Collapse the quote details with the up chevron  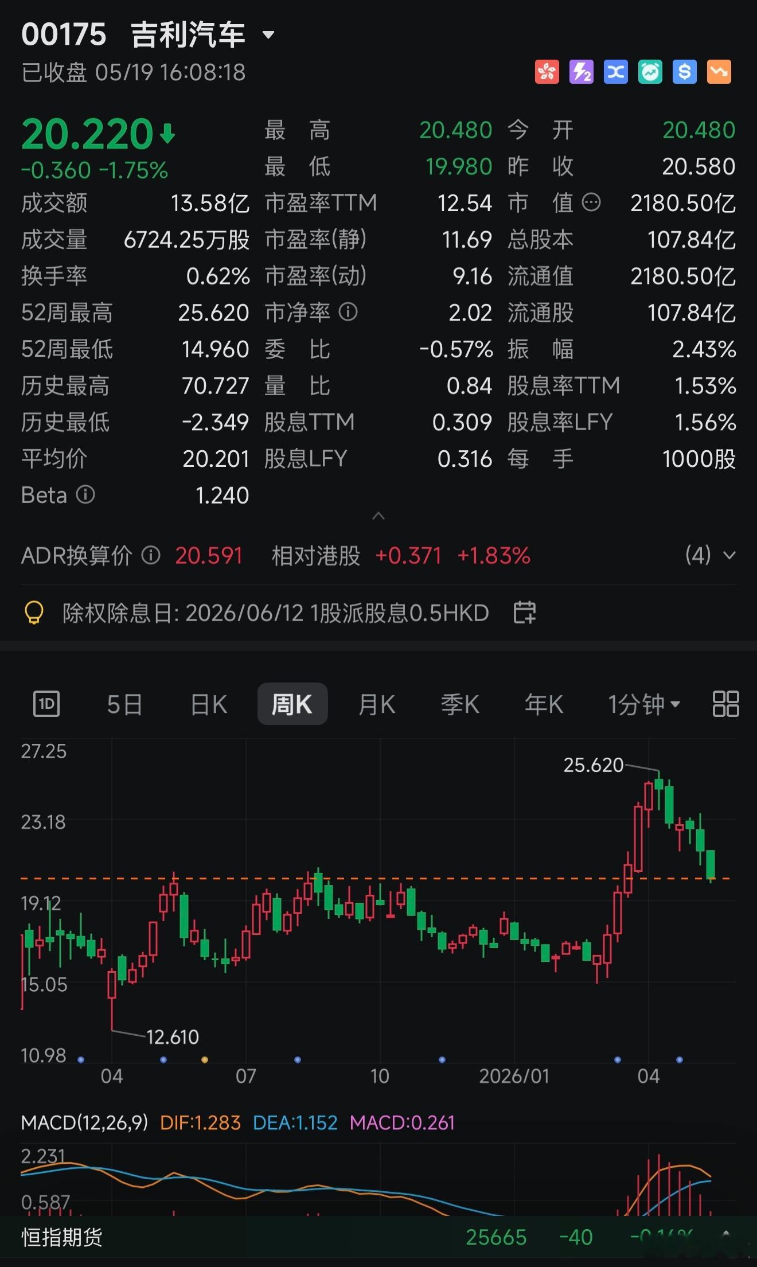click(x=378, y=516)
